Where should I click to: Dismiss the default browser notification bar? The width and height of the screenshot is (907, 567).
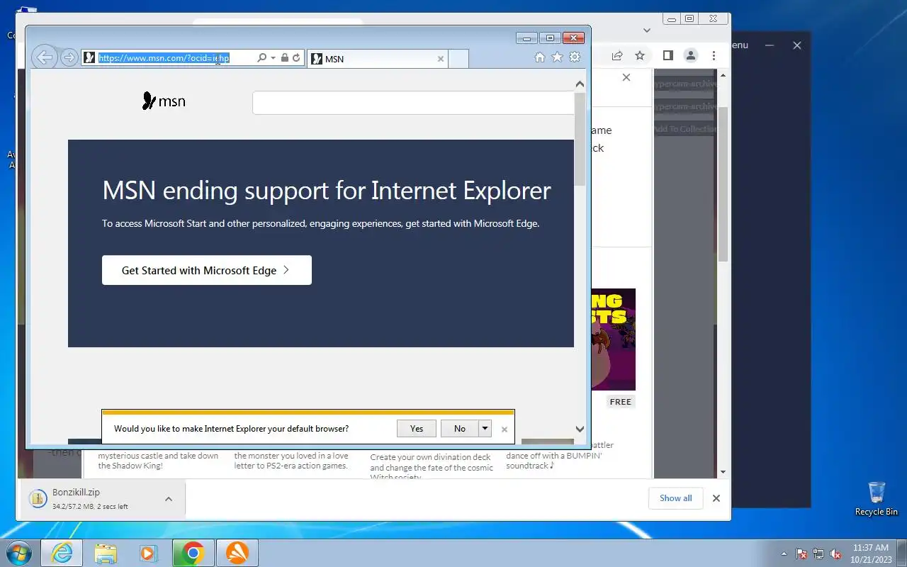coord(505,430)
